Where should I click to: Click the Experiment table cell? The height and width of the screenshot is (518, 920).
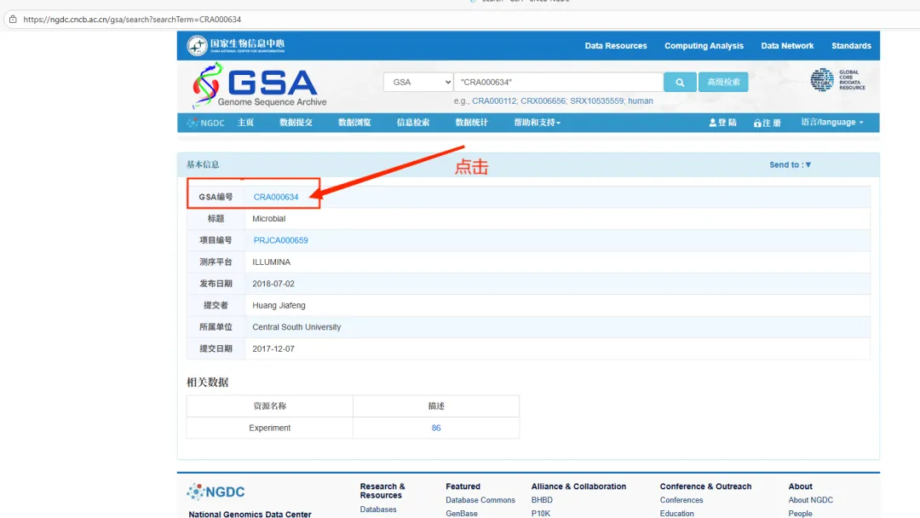coord(270,429)
